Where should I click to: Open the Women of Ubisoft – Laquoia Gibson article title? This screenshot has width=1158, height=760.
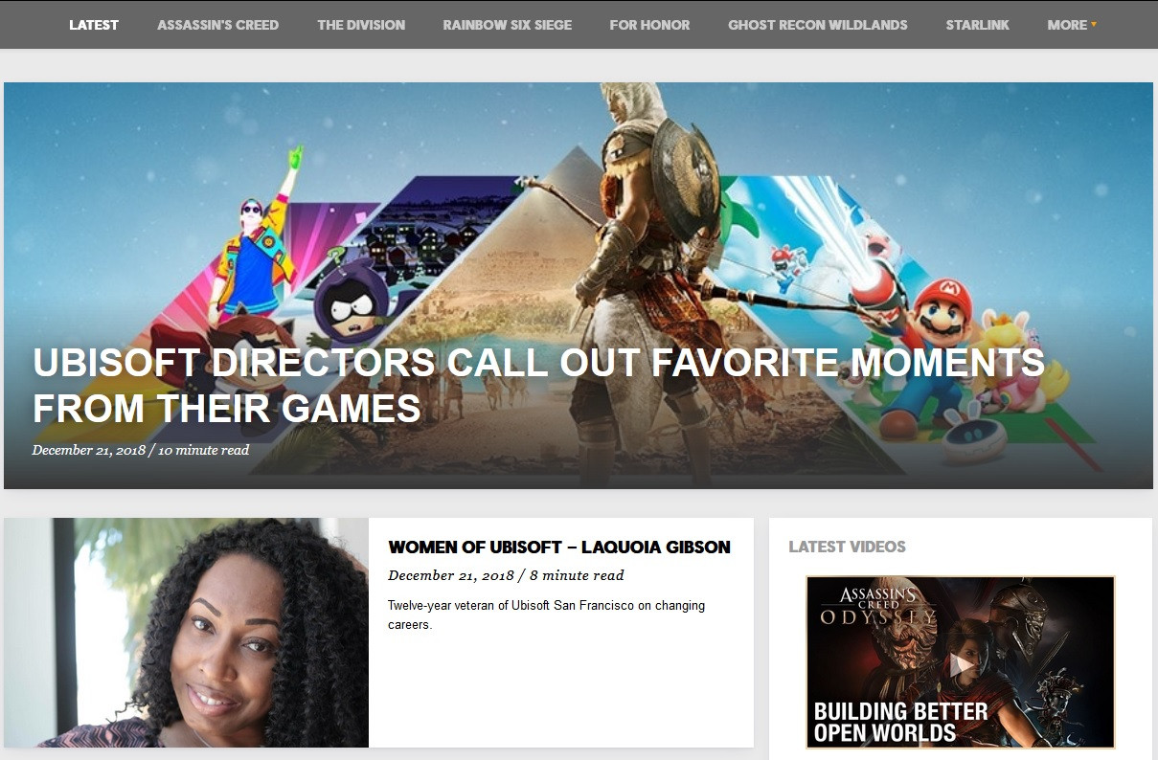point(558,548)
